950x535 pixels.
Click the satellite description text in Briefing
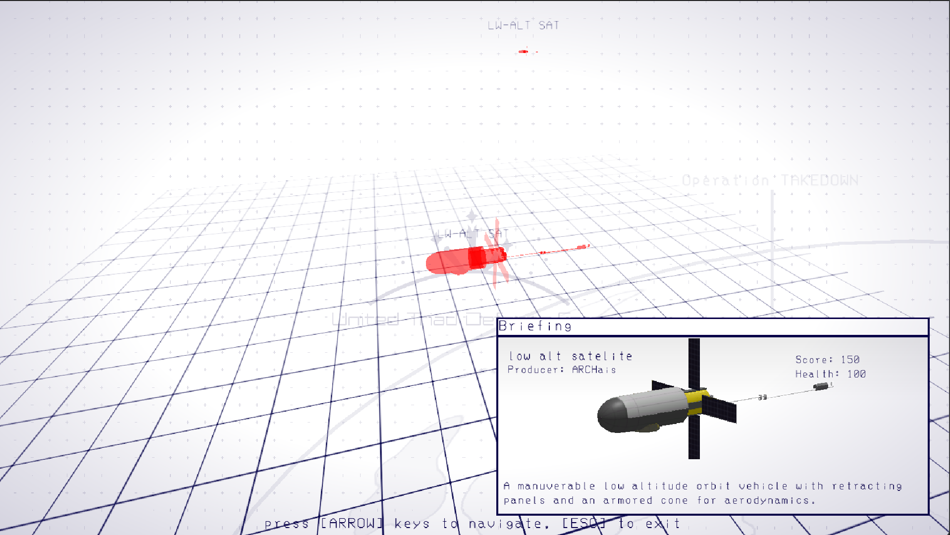point(702,493)
